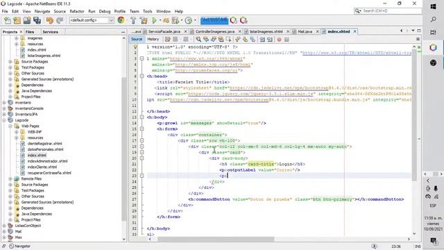
Task: Click the Last Edit icon in editor toolbar
Action: coord(168,40)
